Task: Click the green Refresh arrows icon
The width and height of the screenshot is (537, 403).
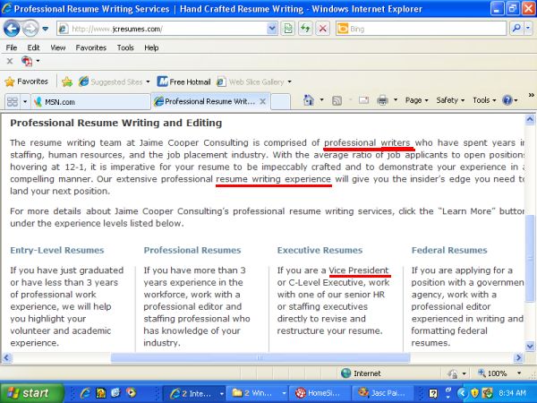Action: pos(305,29)
